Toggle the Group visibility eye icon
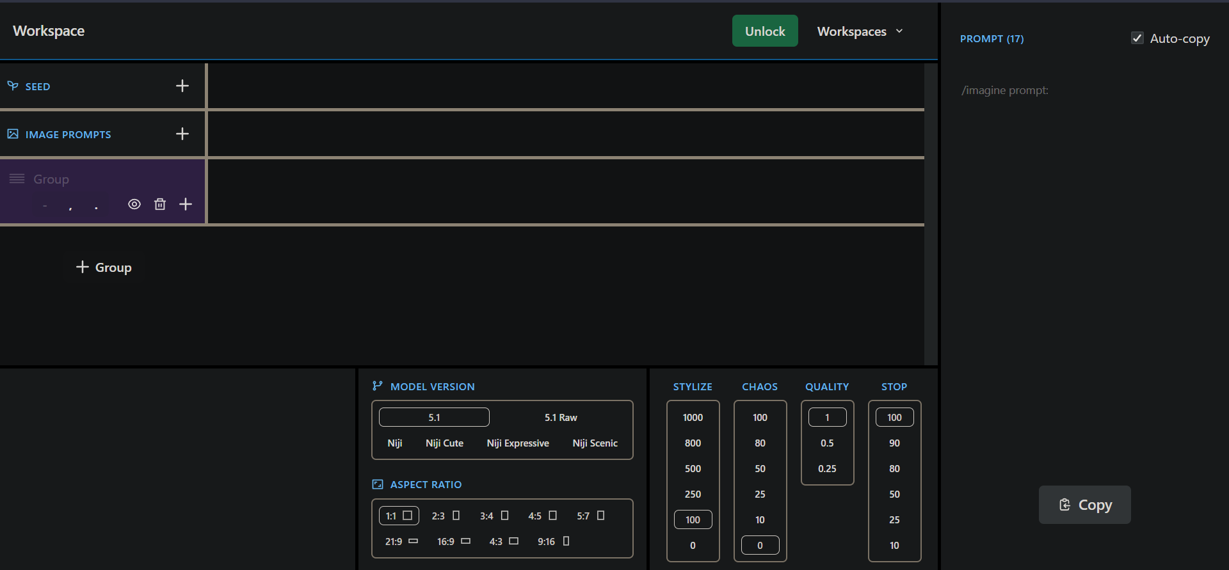Screen dimensions: 1229x570 (134, 204)
